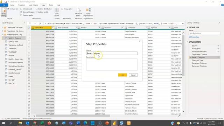Open the Go to Column tool

[57, 12]
